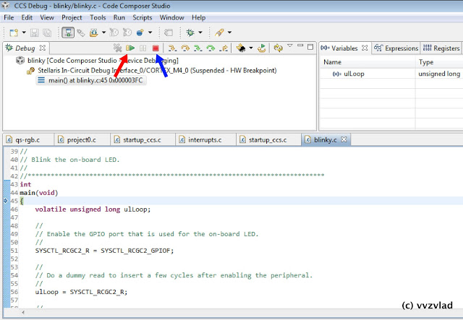
Task: Click the left arrow of editor horizontal scrollbar
Action: tap(23, 312)
